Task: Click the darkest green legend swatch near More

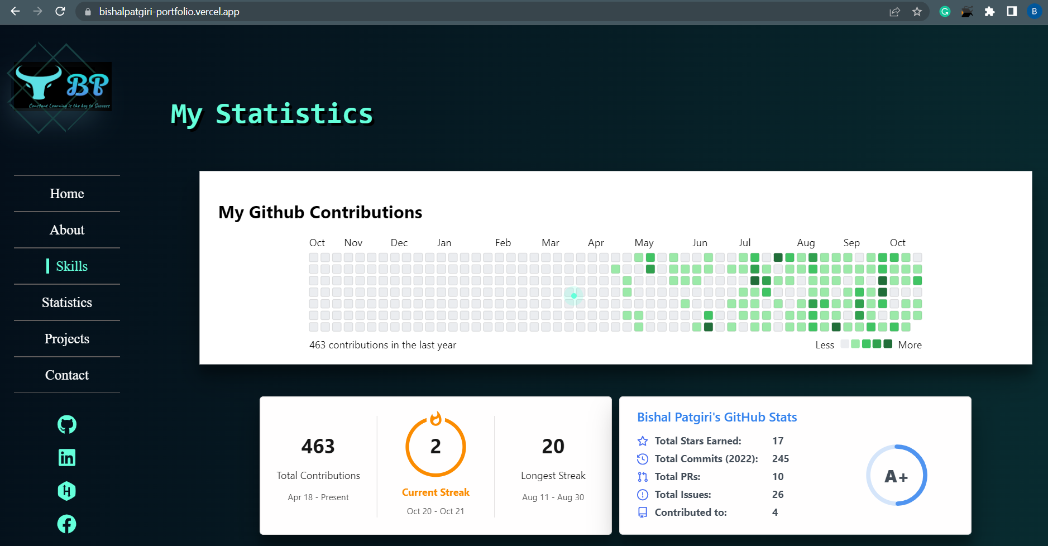Action: click(x=888, y=344)
